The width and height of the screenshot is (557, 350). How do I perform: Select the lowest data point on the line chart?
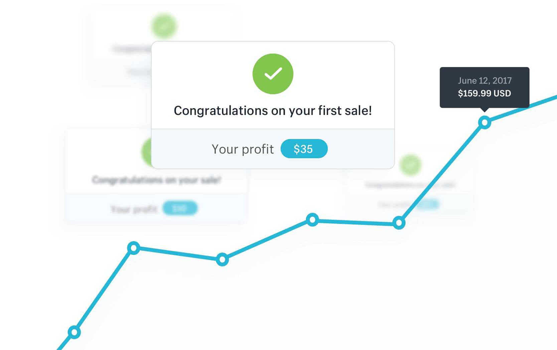tap(74, 332)
